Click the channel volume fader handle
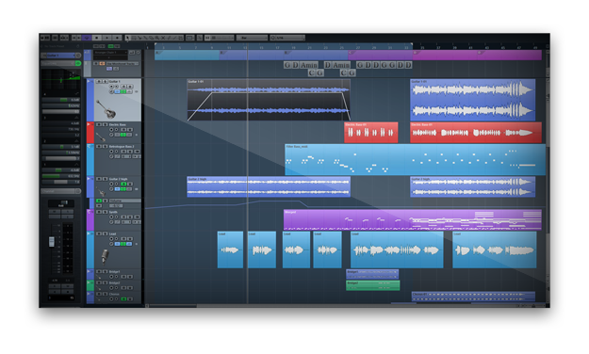Image resolution: width=589 pixels, height=354 pixels. pyautogui.click(x=52, y=241)
